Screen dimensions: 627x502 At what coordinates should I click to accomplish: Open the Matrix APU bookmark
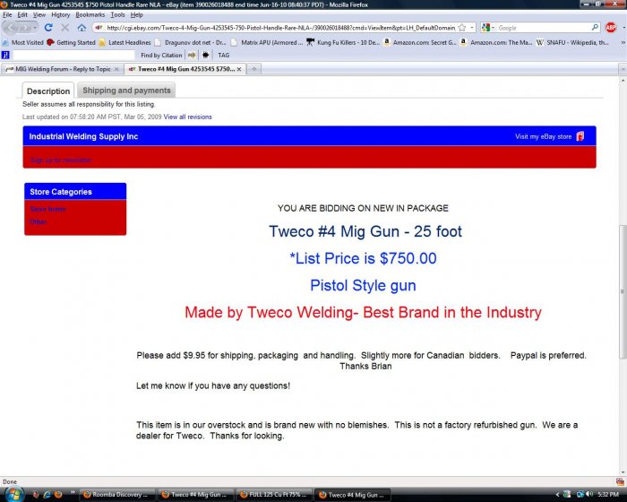coord(267,42)
